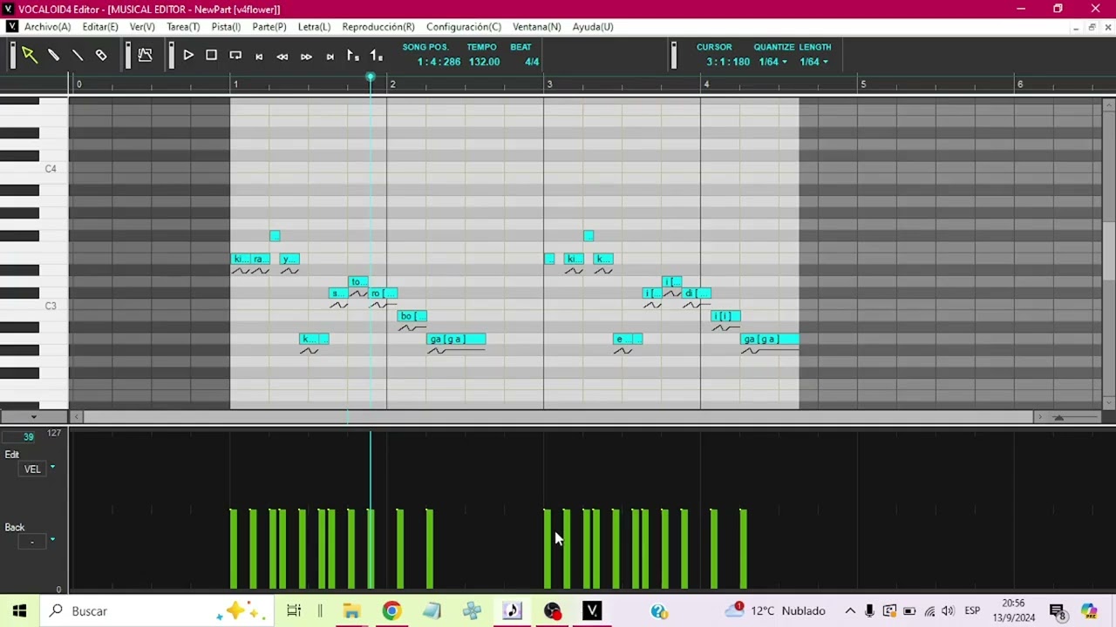Open the Configuración(C) menu
1116x627 pixels.
coord(464,27)
